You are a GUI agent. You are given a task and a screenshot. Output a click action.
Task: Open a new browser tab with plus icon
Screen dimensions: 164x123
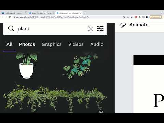(x=85, y=13)
